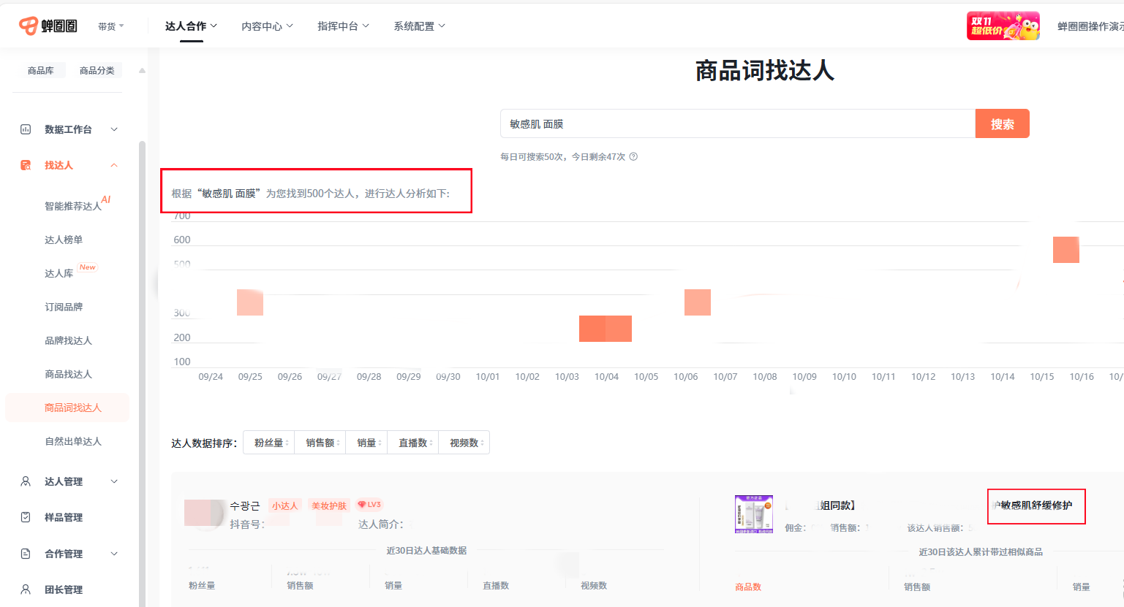Image resolution: width=1124 pixels, height=607 pixels.
Task: Open the 双11超低价 promo banner
Action: pos(1003,26)
